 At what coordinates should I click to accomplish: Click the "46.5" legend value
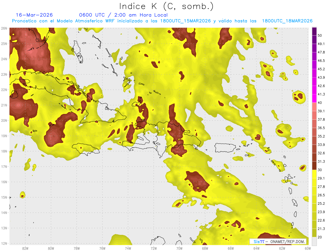(321, 61)
